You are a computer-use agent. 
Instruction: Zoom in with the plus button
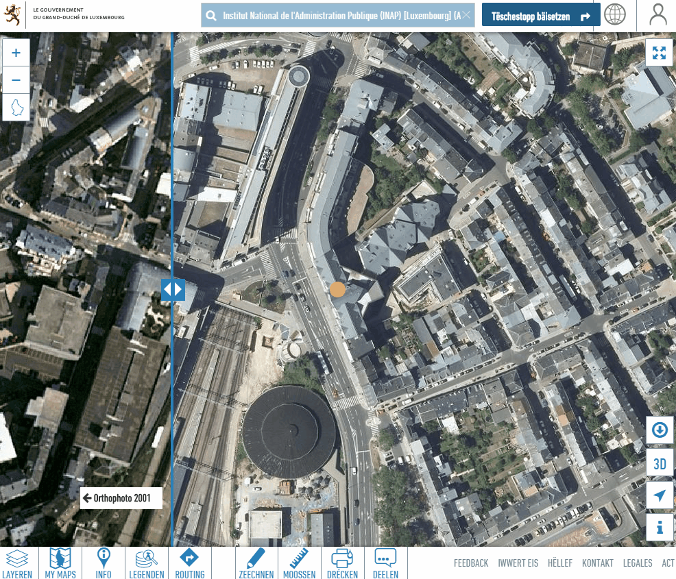16,53
